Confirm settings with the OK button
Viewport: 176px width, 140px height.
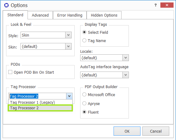pyautogui.click(x=127, y=131)
